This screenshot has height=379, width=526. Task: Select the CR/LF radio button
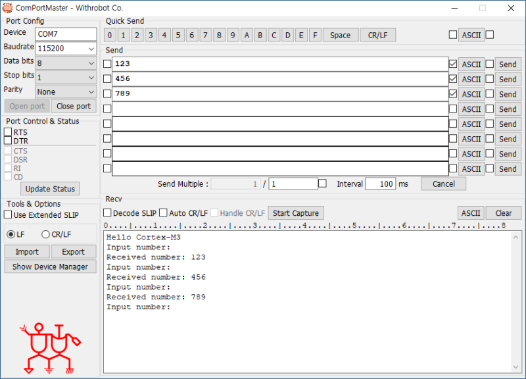[x=45, y=234]
